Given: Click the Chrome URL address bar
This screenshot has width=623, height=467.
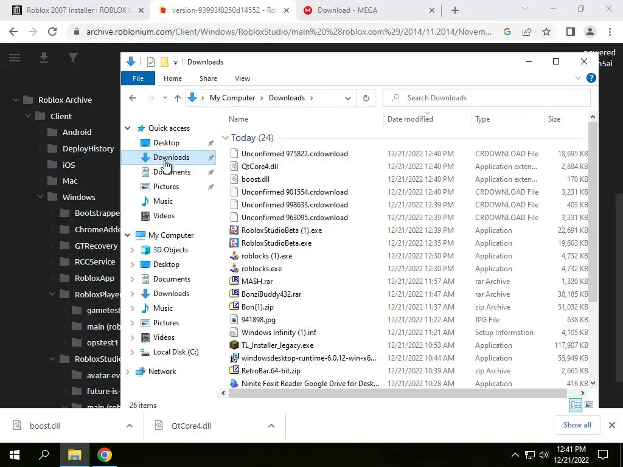Looking at the screenshot, I should [x=288, y=32].
